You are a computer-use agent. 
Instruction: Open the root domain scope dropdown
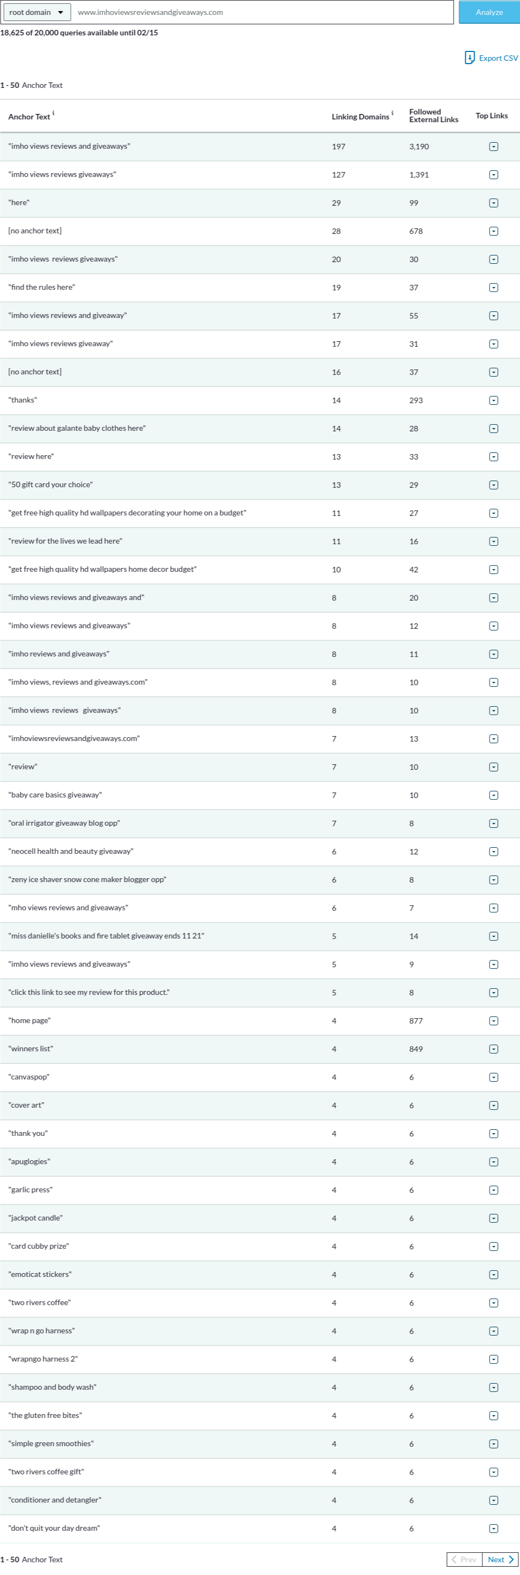(x=37, y=12)
